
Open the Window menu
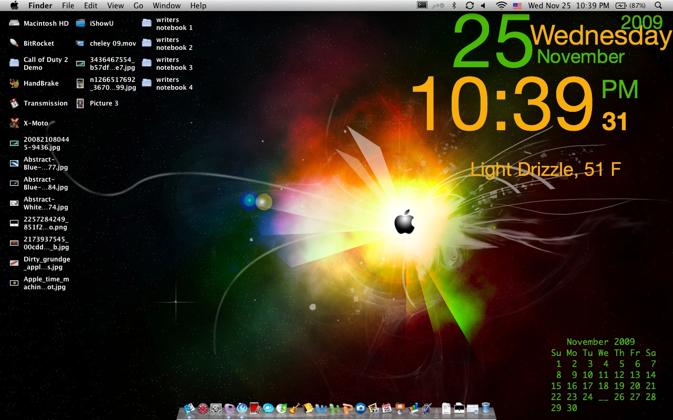click(167, 5)
